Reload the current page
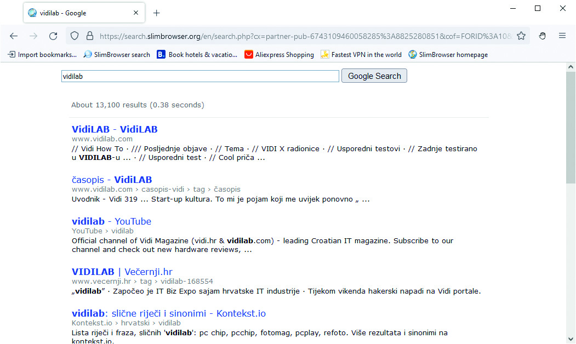The height and width of the screenshot is (344, 576). point(53,36)
